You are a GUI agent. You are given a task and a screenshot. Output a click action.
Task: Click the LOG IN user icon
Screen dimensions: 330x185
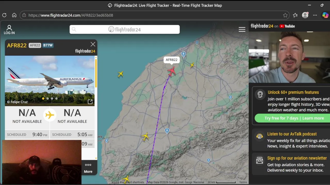coord(9,30)
